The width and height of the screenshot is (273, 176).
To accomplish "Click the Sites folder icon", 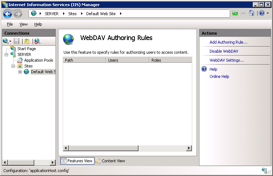I will coord(20,66).
